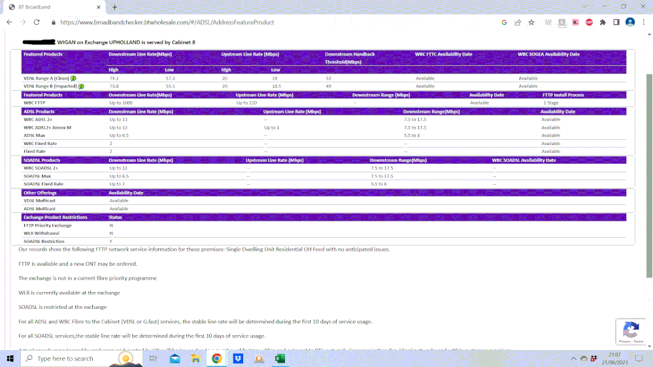Click the info icon beside VDSL Range B (Impacted)

pos(82,86)
